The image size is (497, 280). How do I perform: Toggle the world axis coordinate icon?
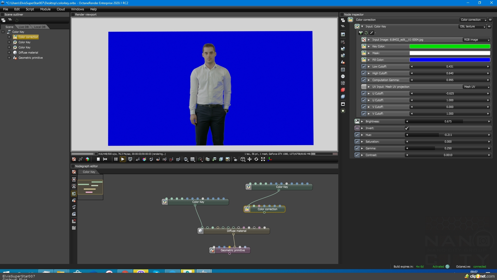click(270, 159)
